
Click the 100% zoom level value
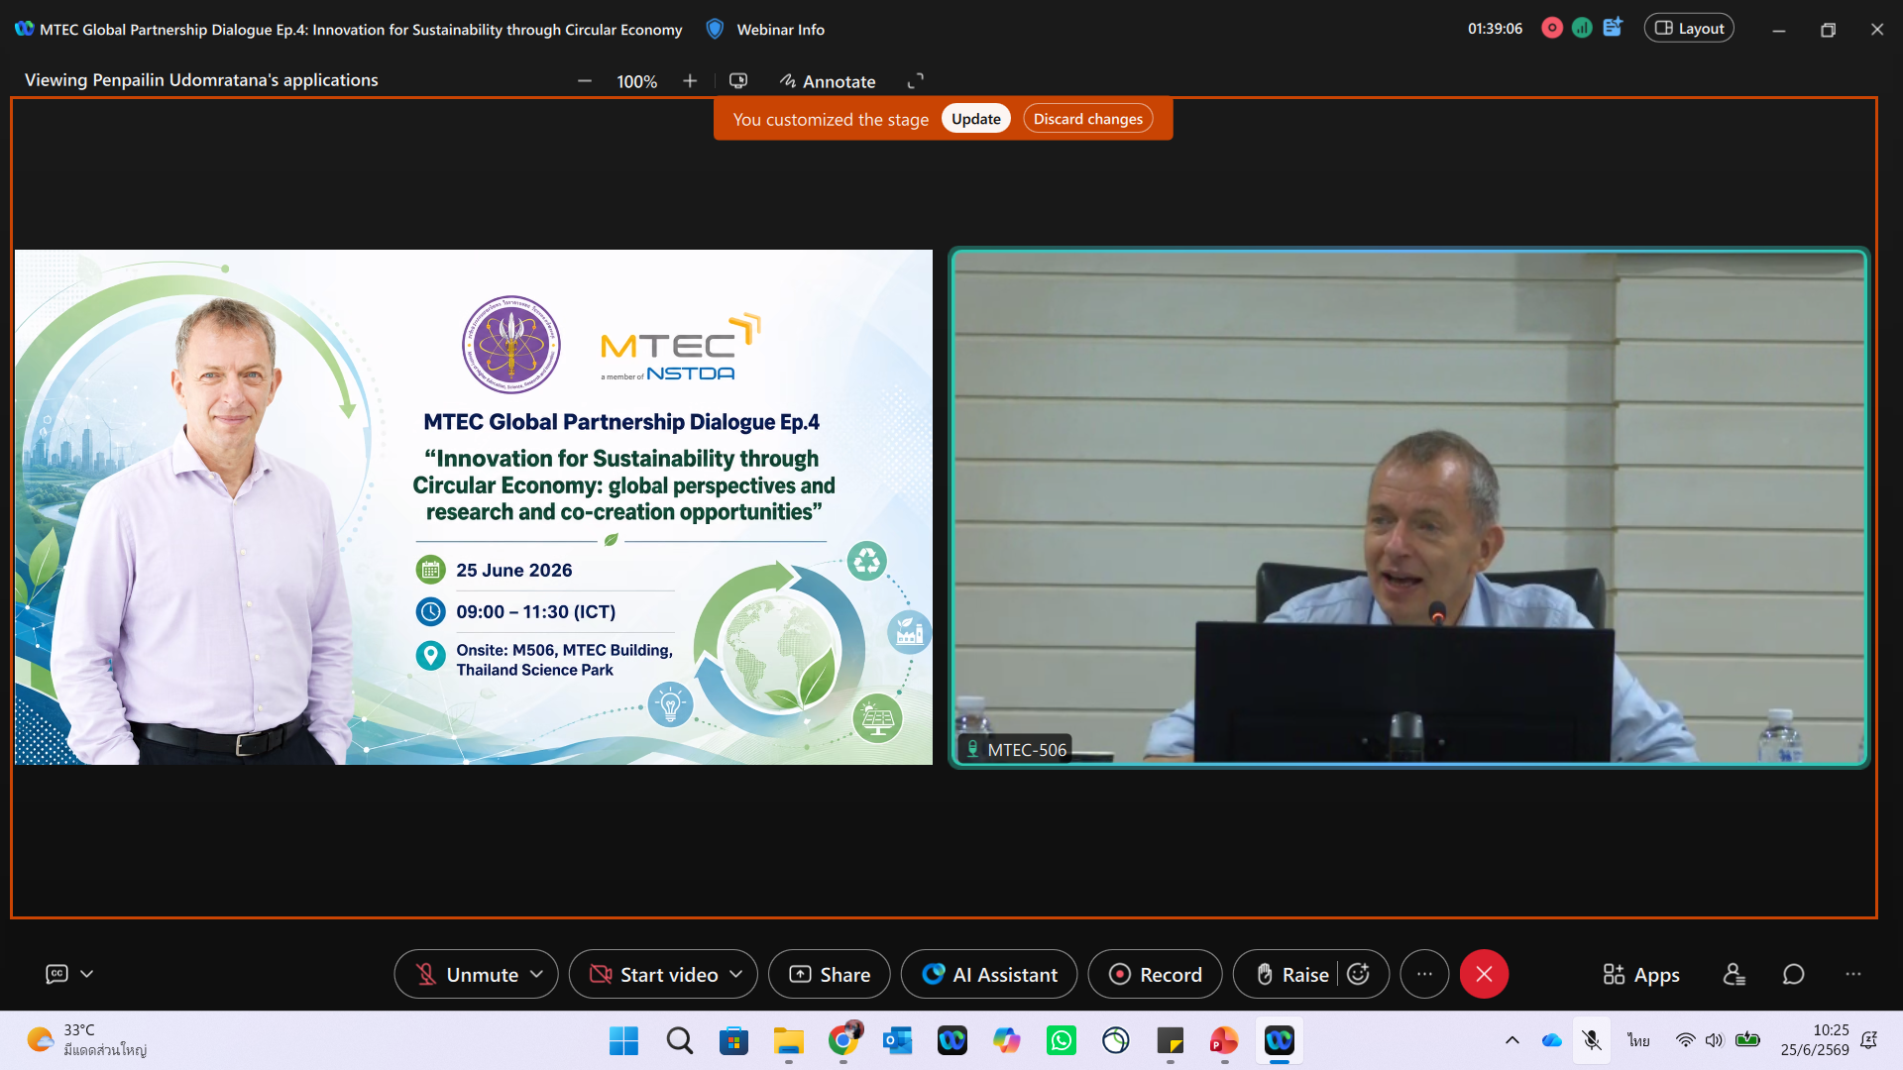click(636, 81)
